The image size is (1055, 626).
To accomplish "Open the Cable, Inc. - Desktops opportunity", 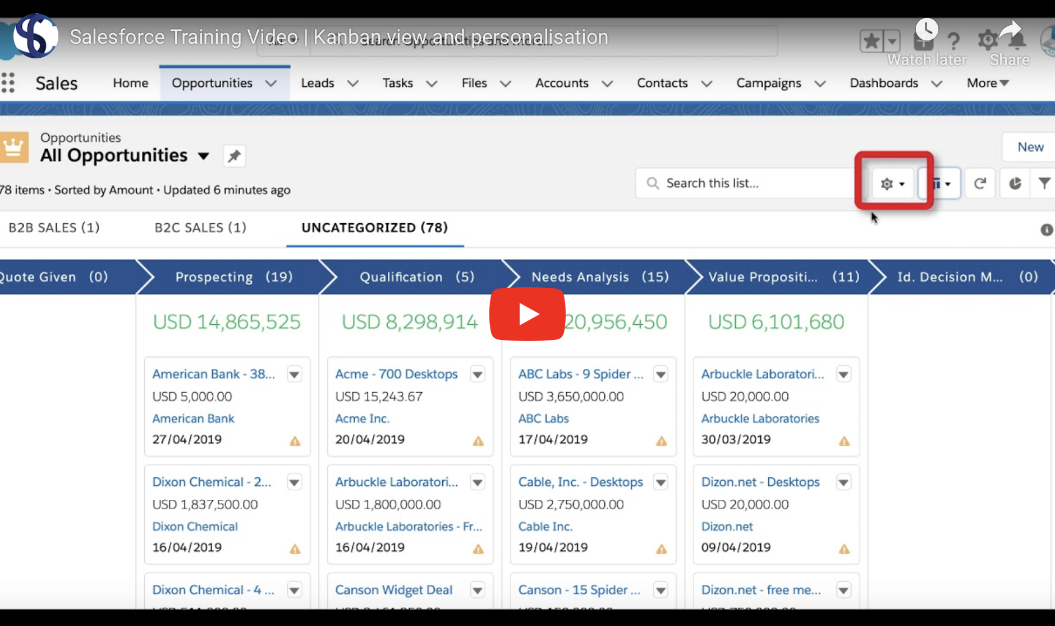I will [580, 482].
